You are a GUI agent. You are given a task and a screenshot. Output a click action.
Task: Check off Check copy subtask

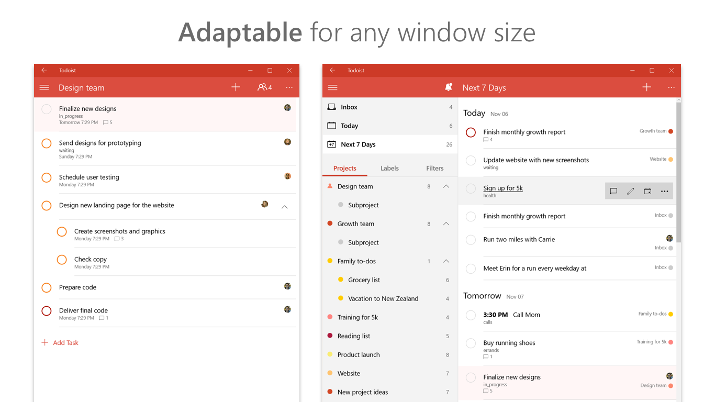click(62, 260)
